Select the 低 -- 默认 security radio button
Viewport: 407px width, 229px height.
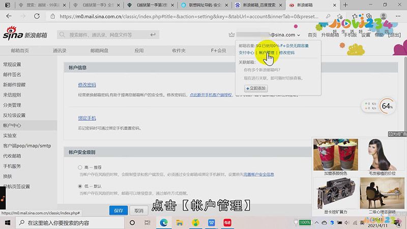(x=80, y=186)
